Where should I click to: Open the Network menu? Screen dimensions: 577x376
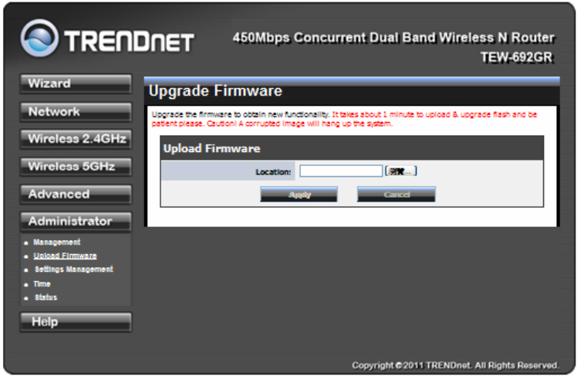click(76, 112)
